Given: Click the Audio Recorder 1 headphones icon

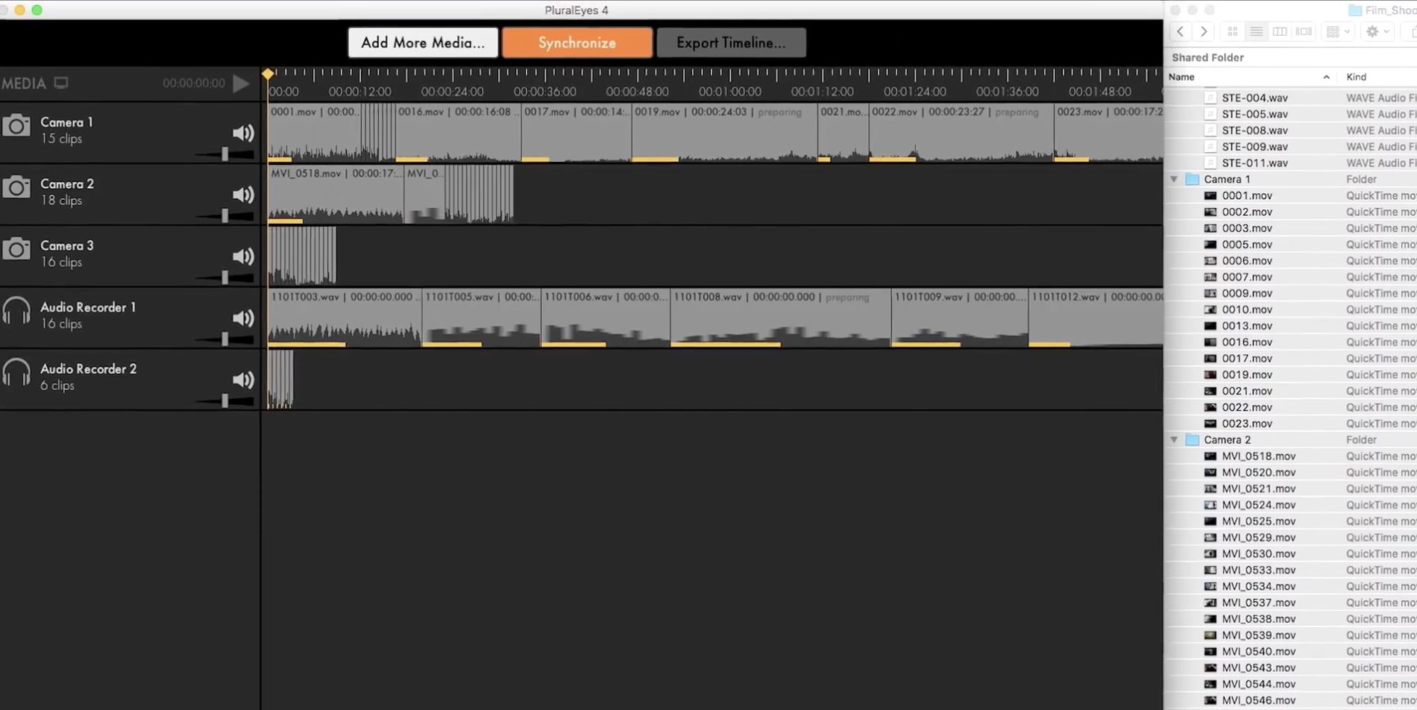Looking at the screenshot, I should point(16,311).
